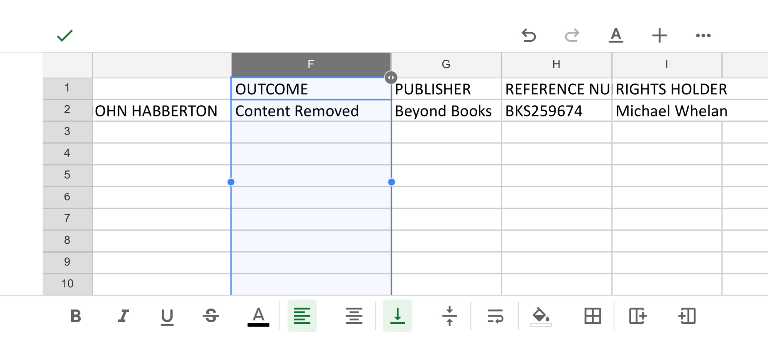
Task: Set vertical alignment to bottom
Action: coord(397,316)
